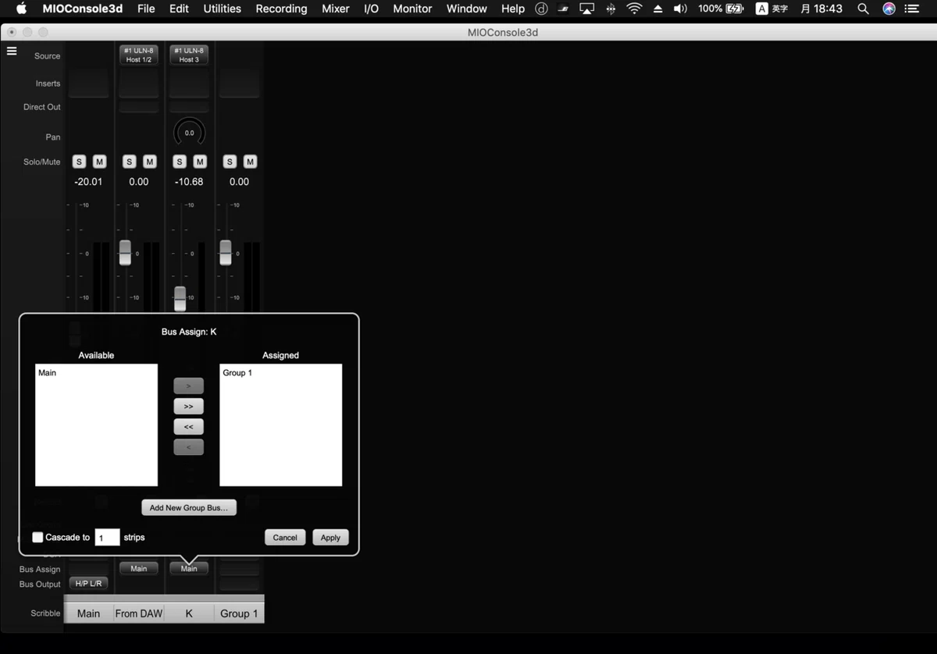
Task: Solo the Group 1 strip
Action: pyautogui.click(x=230, y=162)
